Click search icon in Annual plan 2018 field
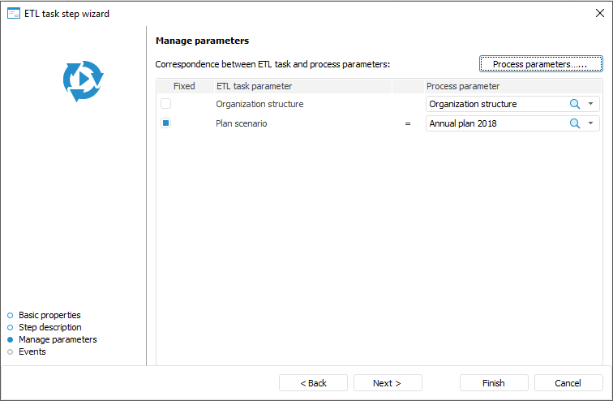The width and height of the screenshot is (613, 401). coord(575,123)
